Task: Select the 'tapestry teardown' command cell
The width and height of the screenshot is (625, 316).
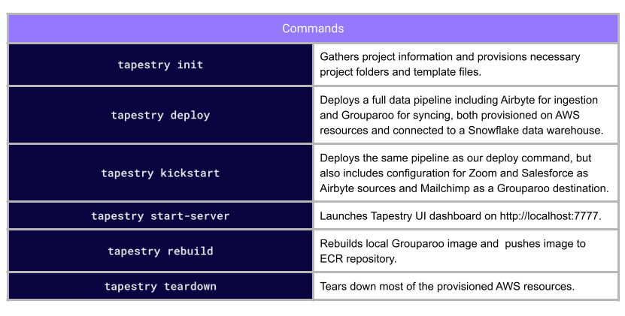Action: click(x=161, y=286)
